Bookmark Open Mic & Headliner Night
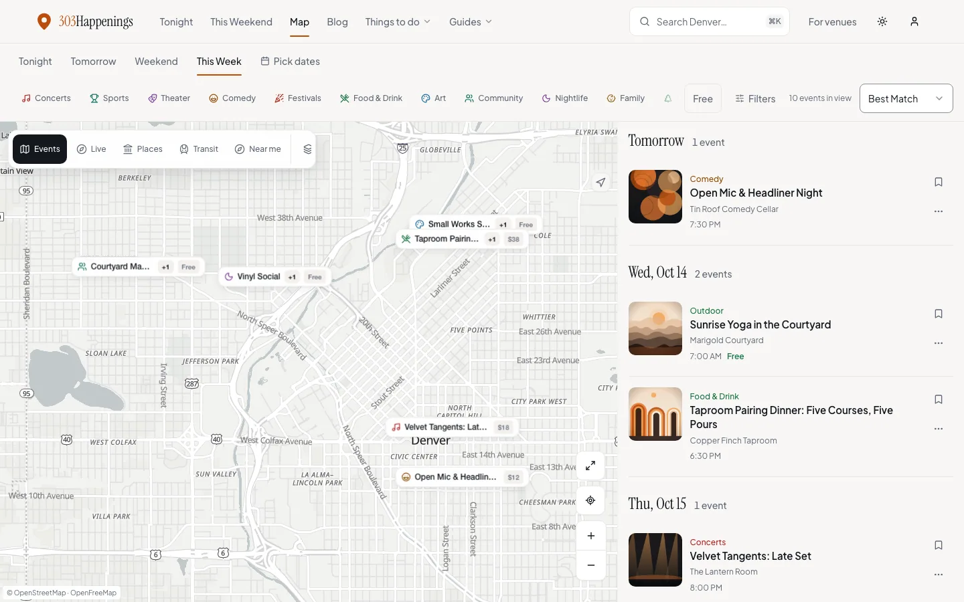 pyautogui.click(x=939, y=182)
